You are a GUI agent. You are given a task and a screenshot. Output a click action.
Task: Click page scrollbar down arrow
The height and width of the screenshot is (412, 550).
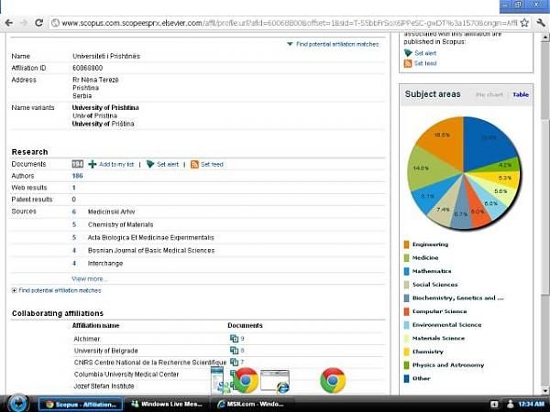[545, 390]
